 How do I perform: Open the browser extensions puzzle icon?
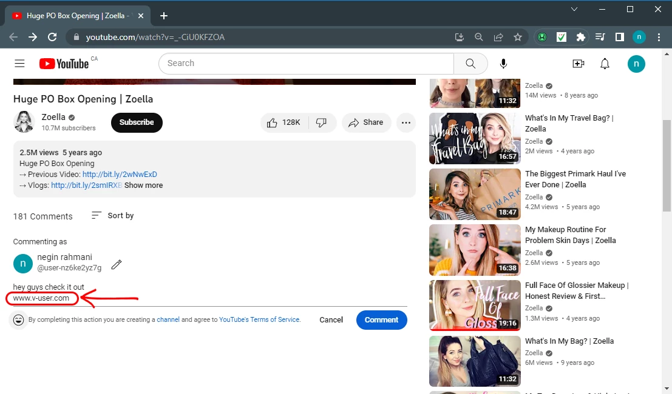tap(581, 37)
